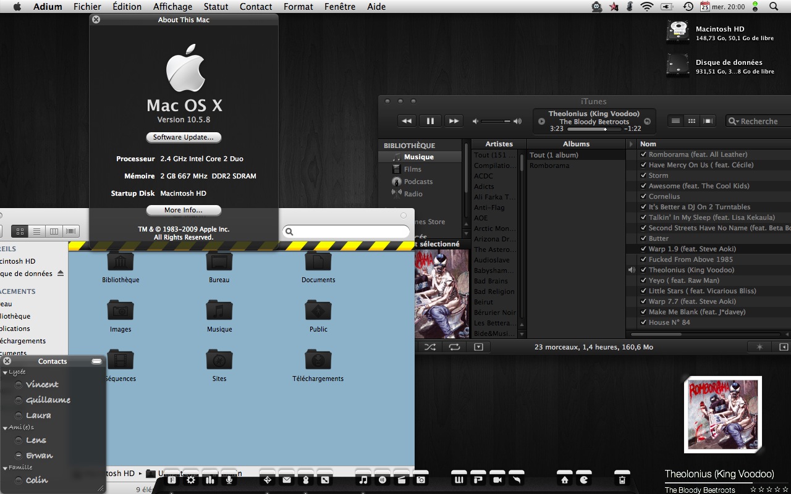
Task: Open the Affichage menu
Action: [172, 7]
